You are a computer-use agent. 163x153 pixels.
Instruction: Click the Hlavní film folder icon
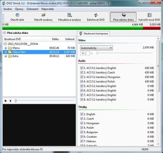pos(10,52)
